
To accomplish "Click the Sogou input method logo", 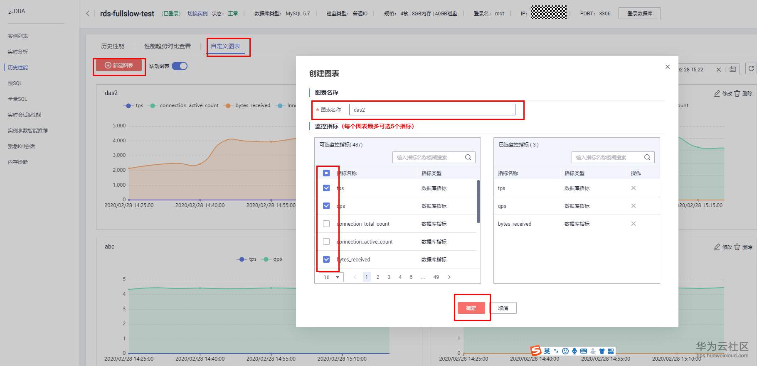I will click(x=536, y=351).
